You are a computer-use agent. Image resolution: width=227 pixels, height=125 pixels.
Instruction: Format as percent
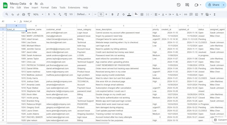pyautogui.click(x=54, y=14)
